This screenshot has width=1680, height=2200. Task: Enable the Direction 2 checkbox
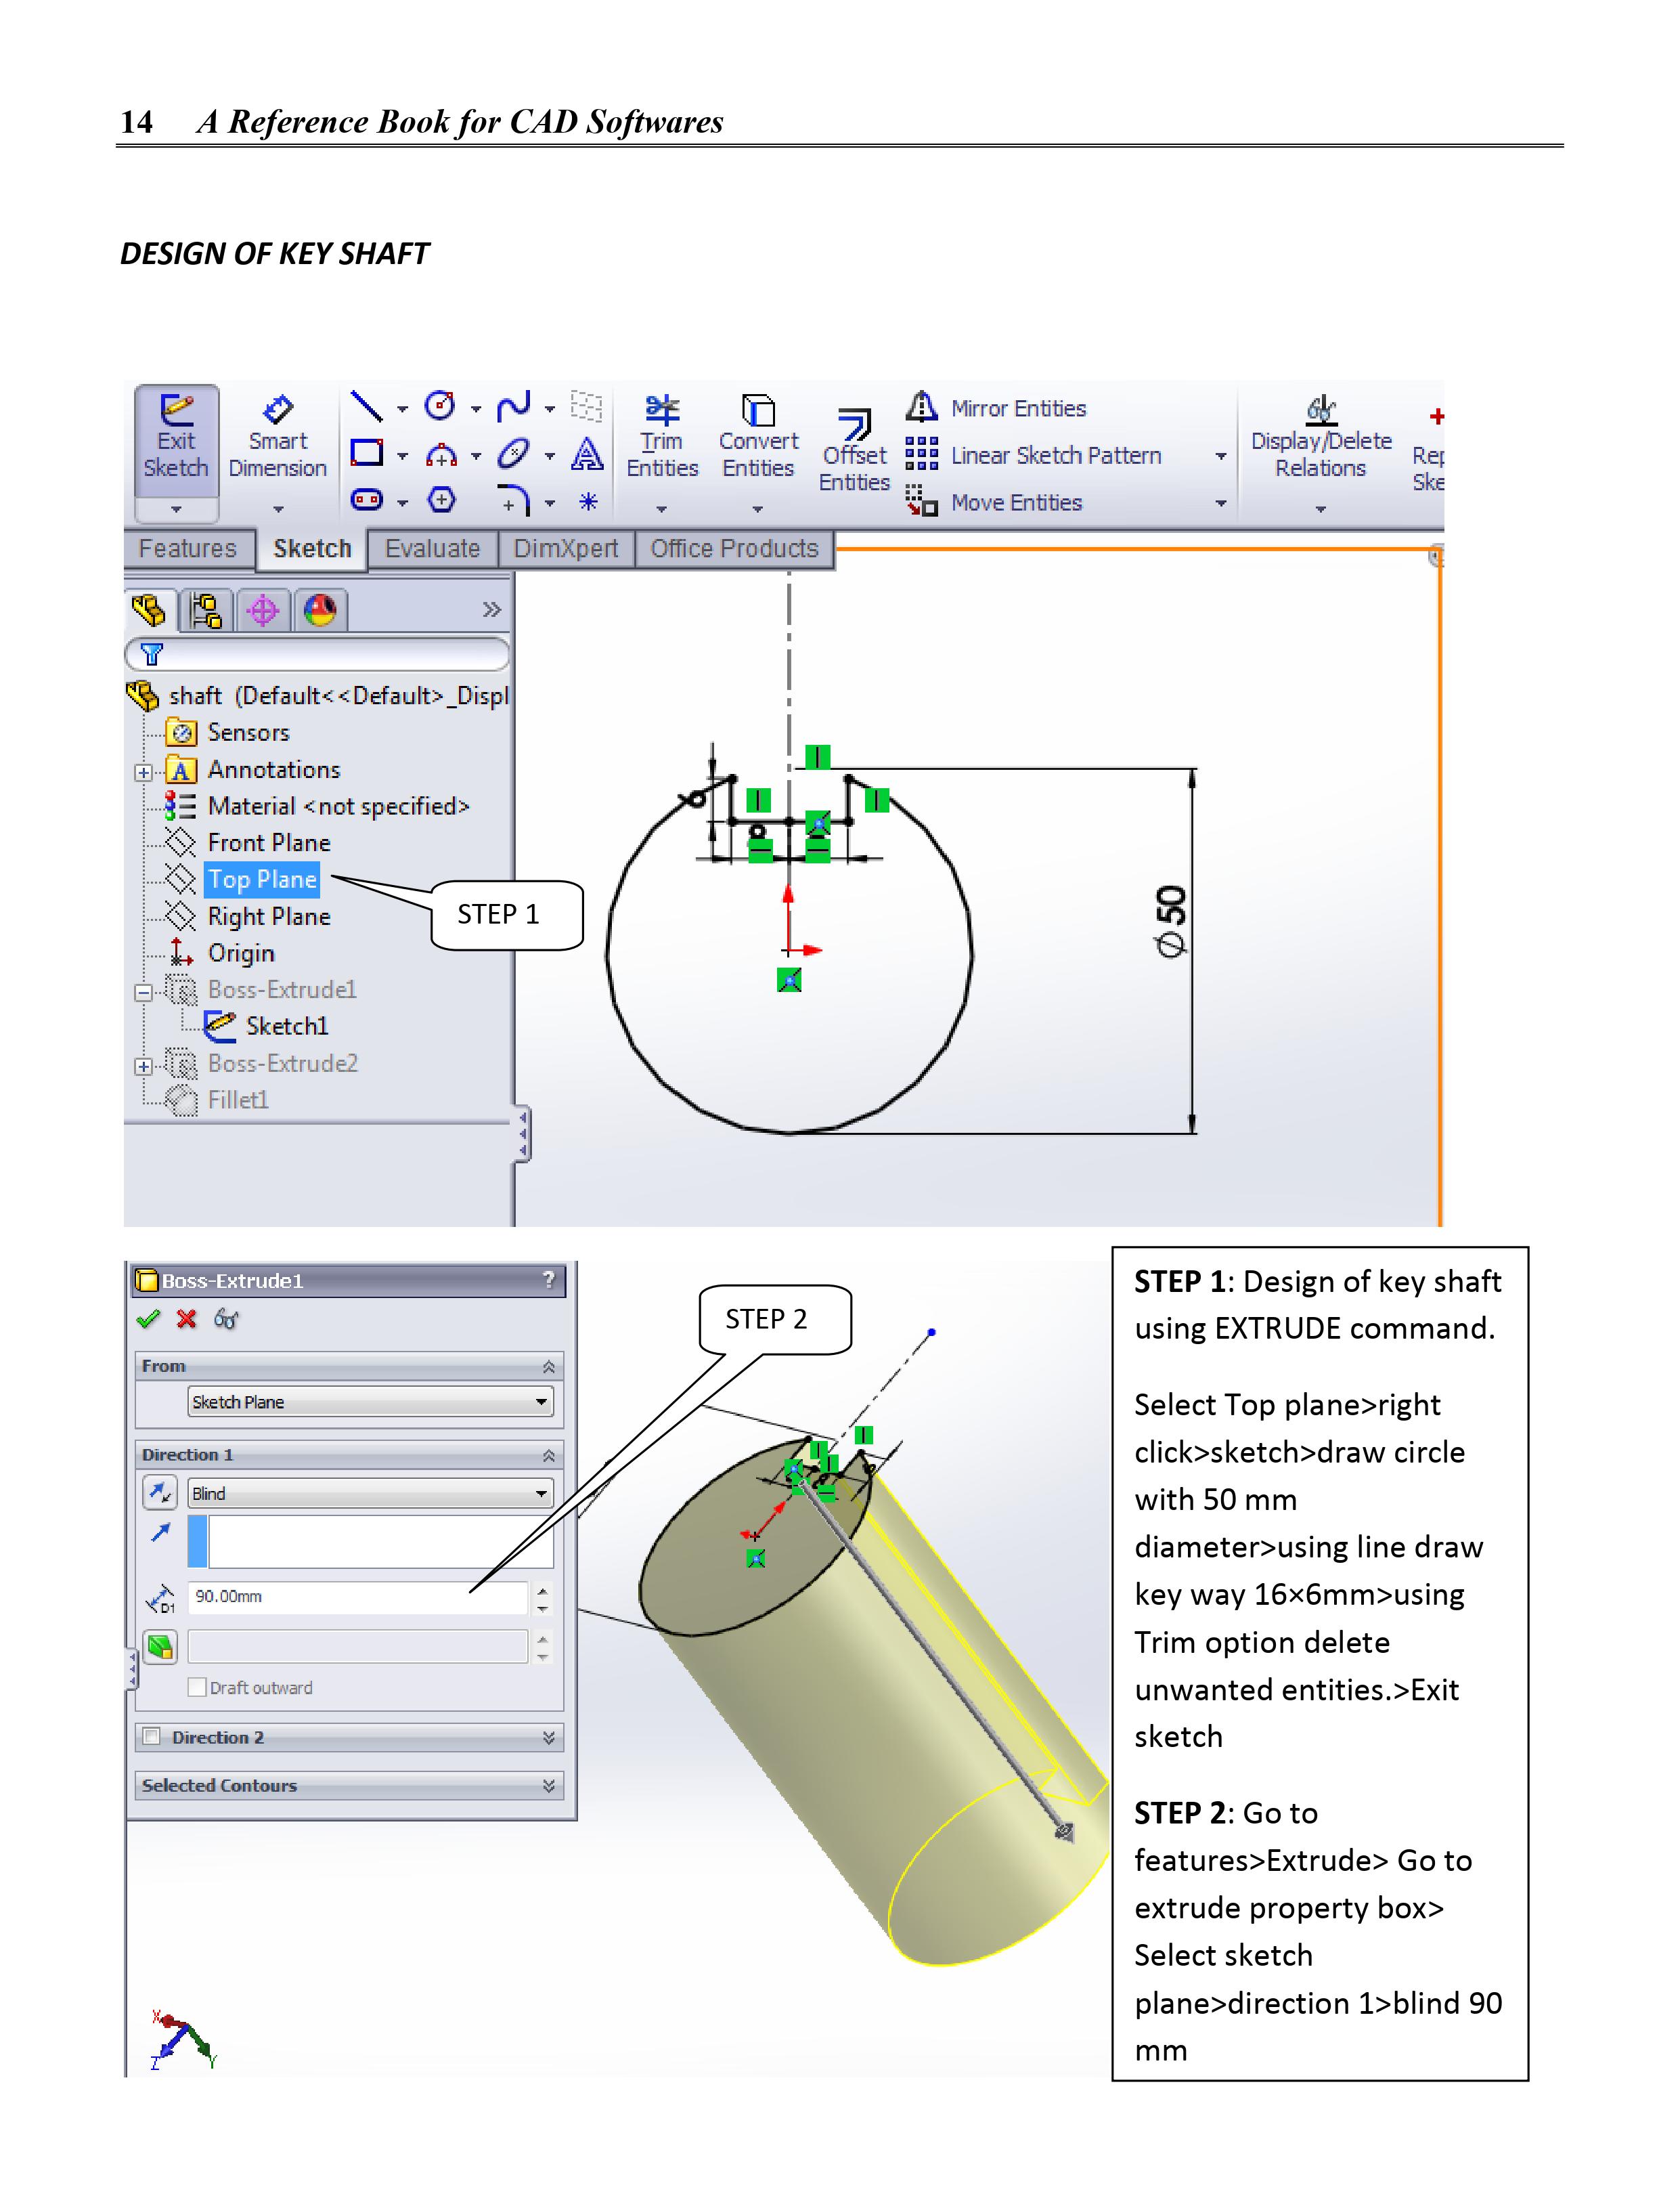(x=152, y=1735)
